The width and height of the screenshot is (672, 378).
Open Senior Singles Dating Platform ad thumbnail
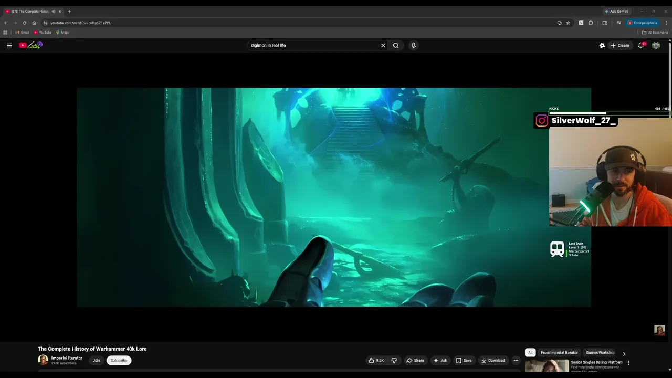click(547, 365)
